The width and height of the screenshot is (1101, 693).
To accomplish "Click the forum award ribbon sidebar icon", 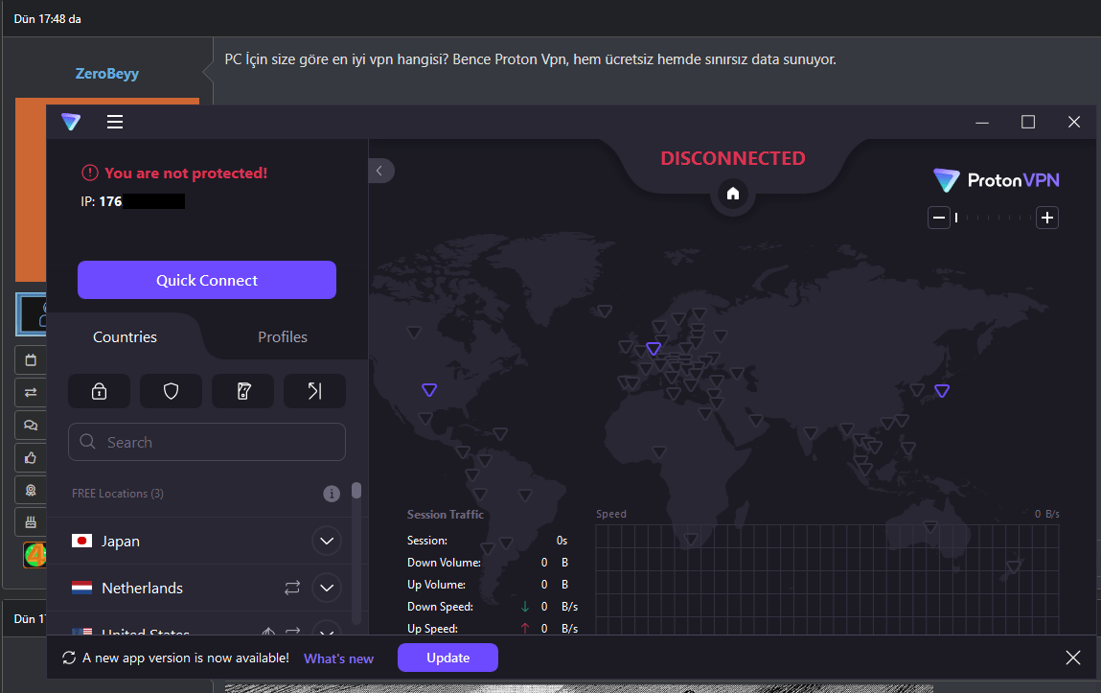I will (x=31, y=490).
